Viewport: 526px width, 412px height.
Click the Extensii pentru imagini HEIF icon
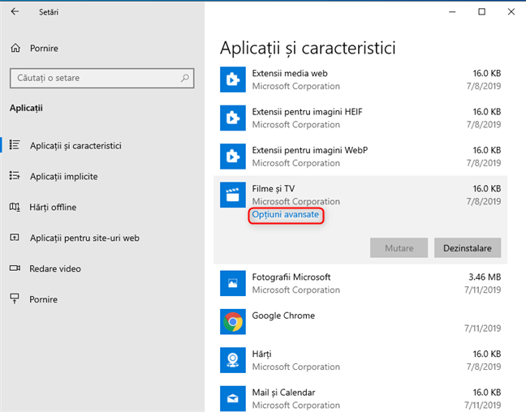[233, 118]
